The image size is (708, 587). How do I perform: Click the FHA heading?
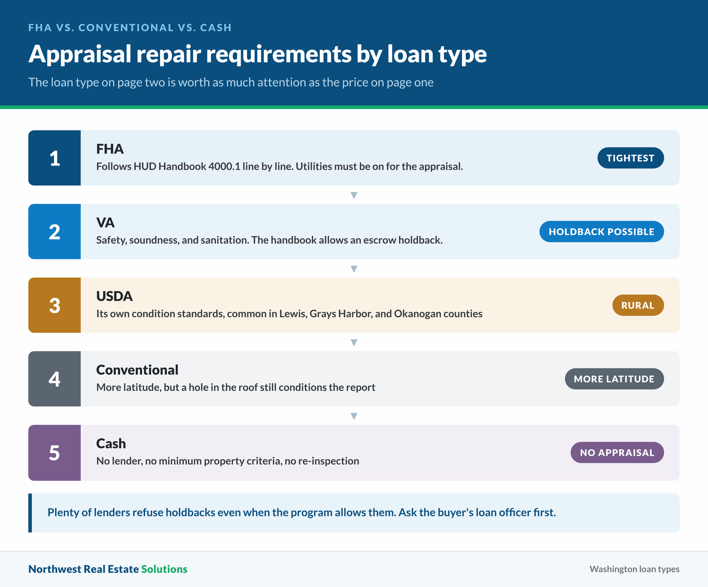110,149
